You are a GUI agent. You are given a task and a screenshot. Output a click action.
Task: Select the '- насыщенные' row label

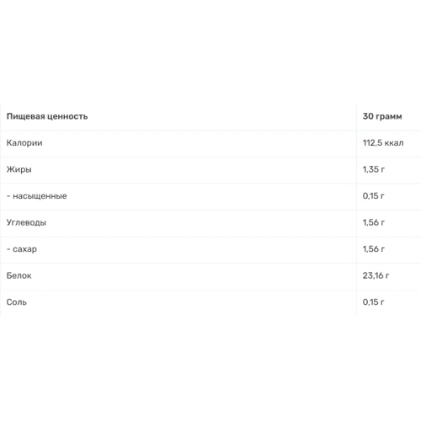click(x=37, y=196)
